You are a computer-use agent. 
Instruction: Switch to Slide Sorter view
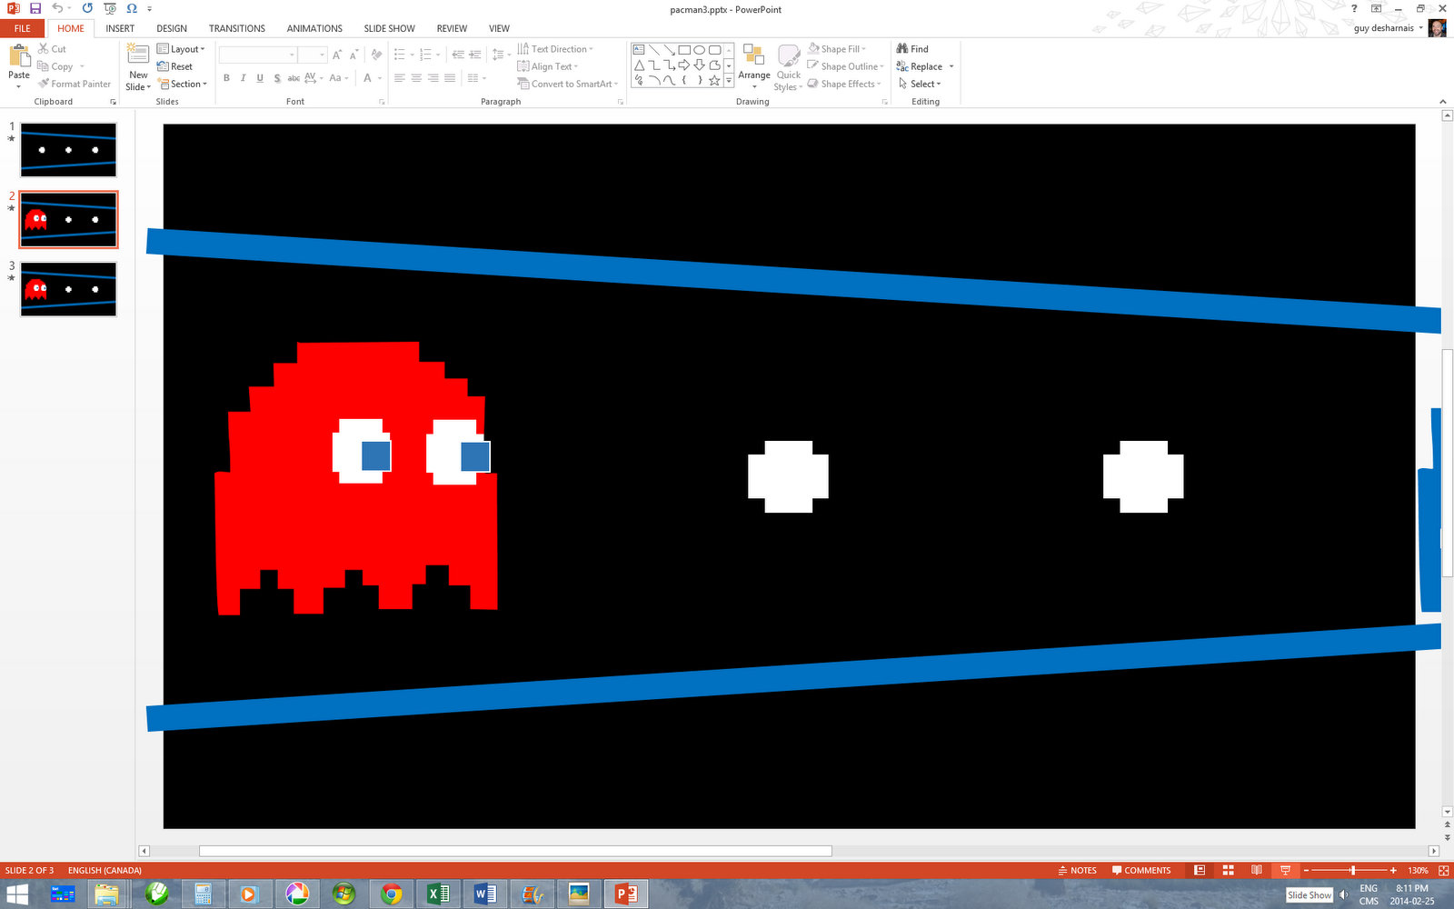(x=1228, y=870)
